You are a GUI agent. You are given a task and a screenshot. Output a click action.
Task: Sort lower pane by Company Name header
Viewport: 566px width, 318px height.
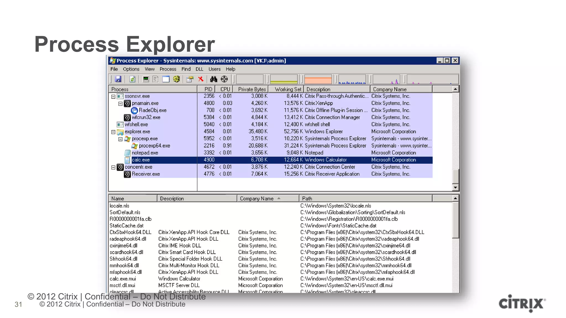268,198
